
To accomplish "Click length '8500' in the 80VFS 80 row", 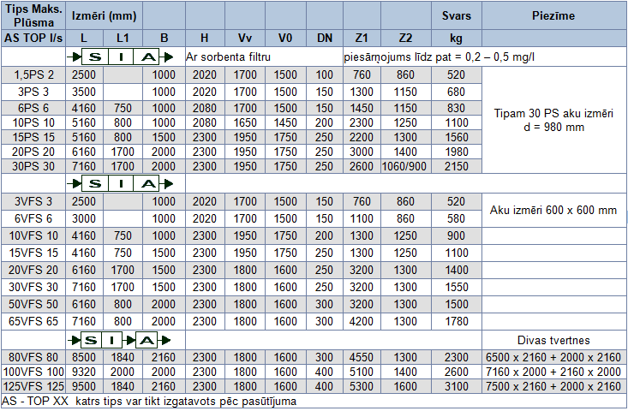I will tap(84, 357).
